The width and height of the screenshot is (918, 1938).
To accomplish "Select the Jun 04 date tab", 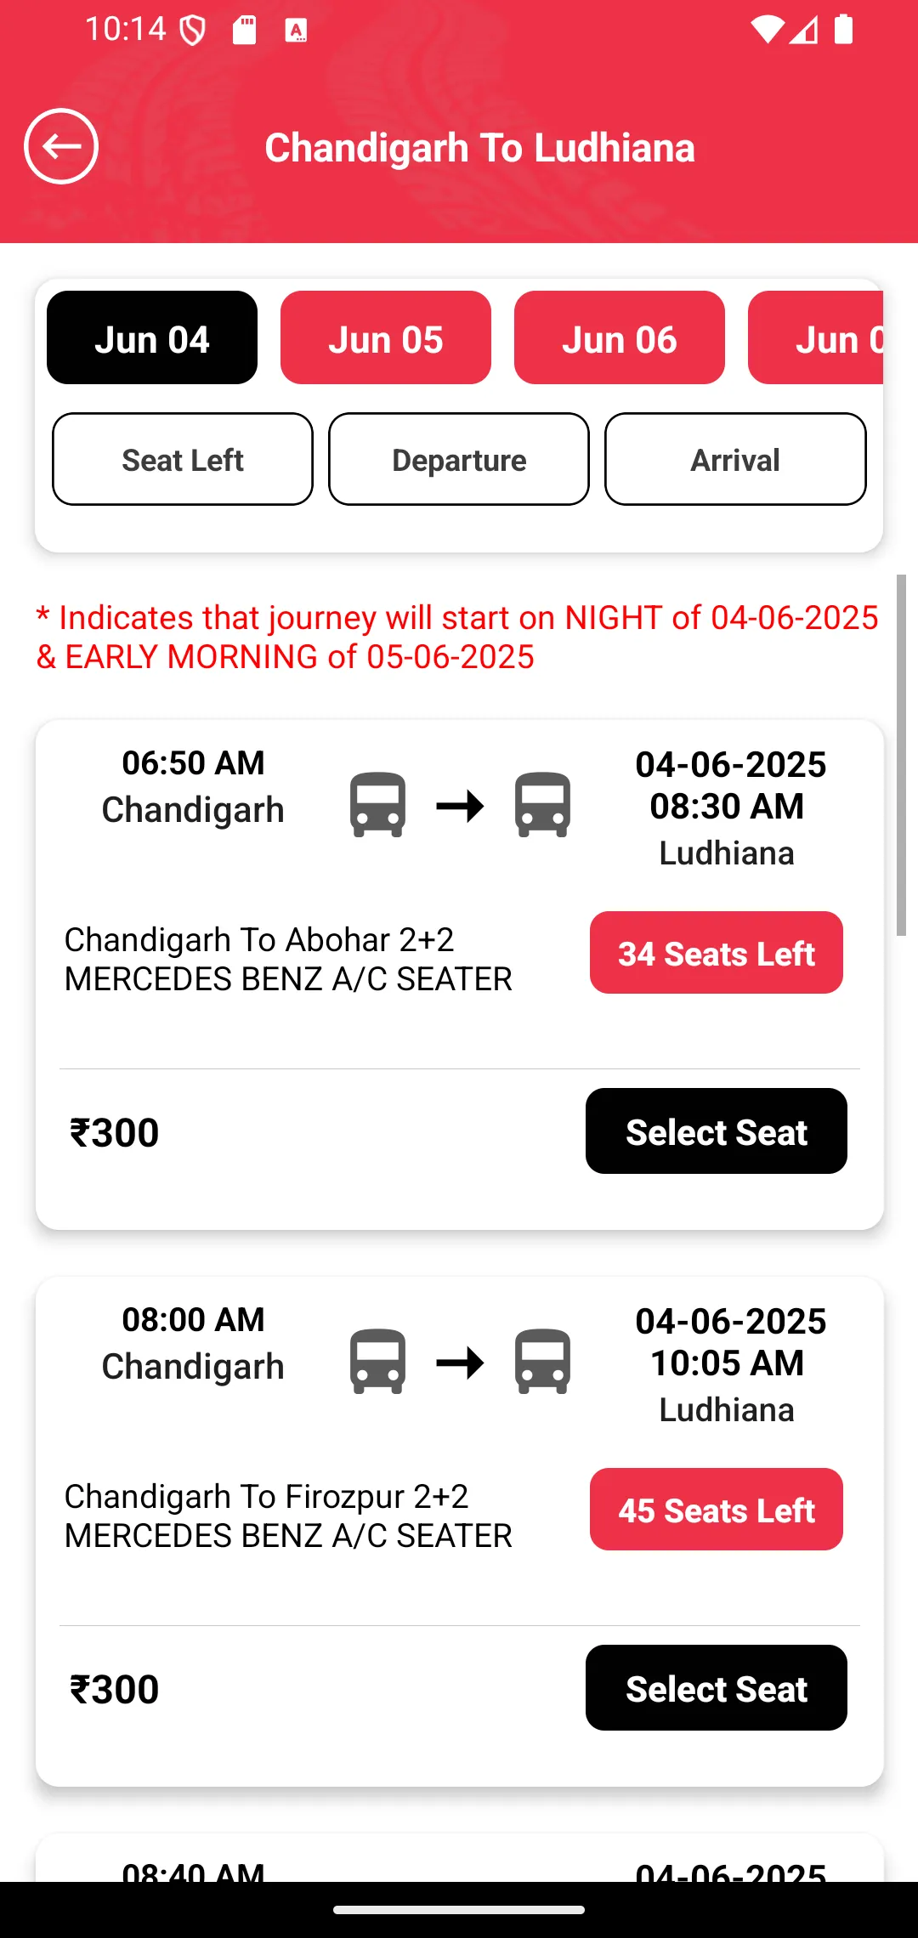I will 152,337.
